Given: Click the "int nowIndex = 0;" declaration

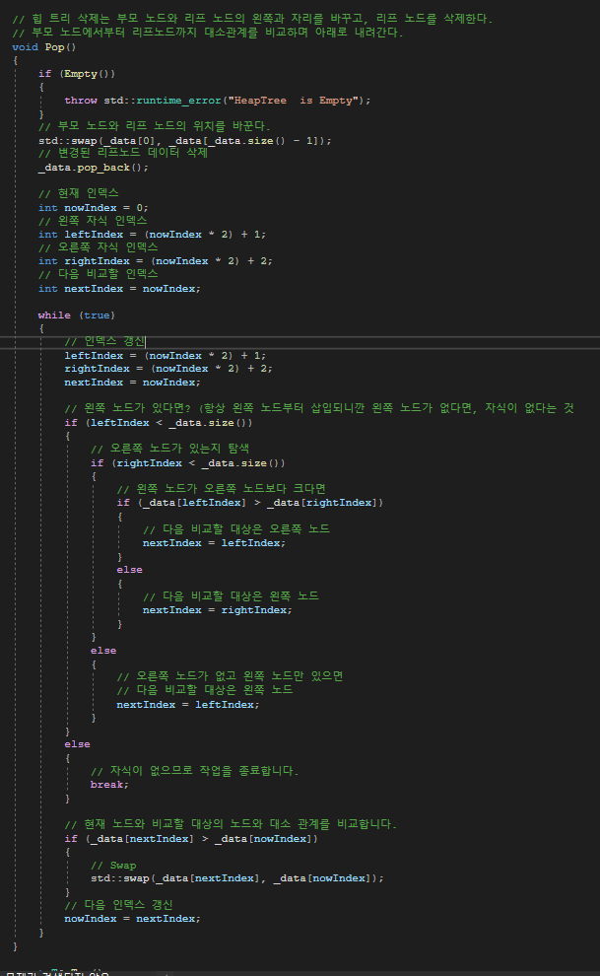Looking at the screenshot, I should pyautogui.click(x=94, y=208).
